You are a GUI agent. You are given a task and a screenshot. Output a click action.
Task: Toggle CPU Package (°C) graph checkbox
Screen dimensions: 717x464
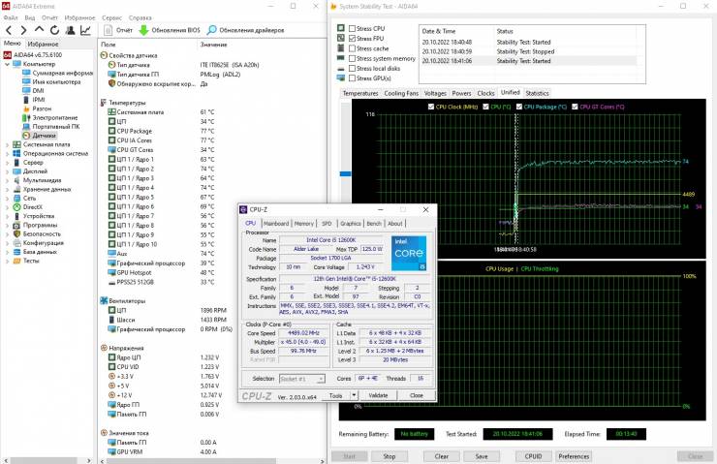519,107
